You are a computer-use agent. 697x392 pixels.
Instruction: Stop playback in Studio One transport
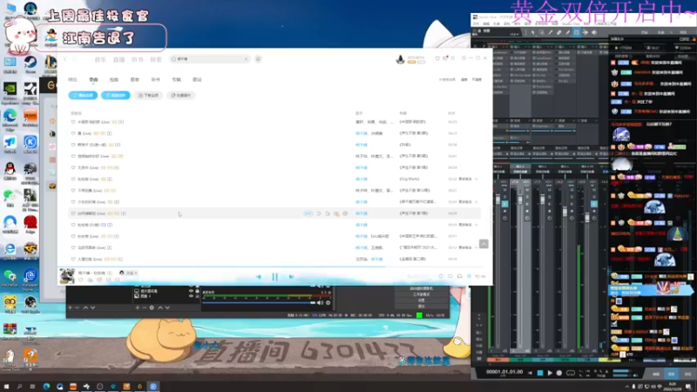coord(540,373)
